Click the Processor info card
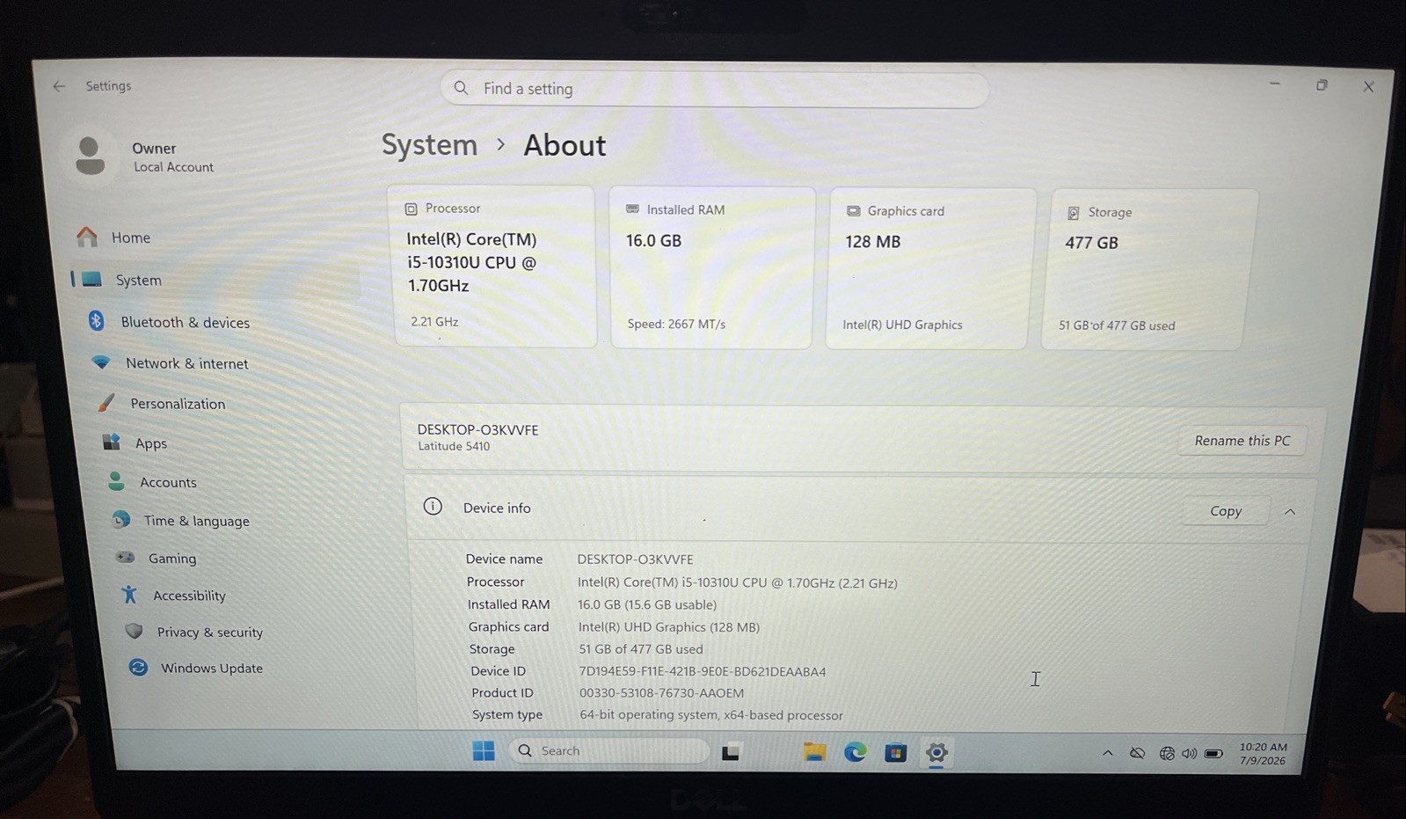Screen dimensions: 1406x819 (x=495, y=266)
